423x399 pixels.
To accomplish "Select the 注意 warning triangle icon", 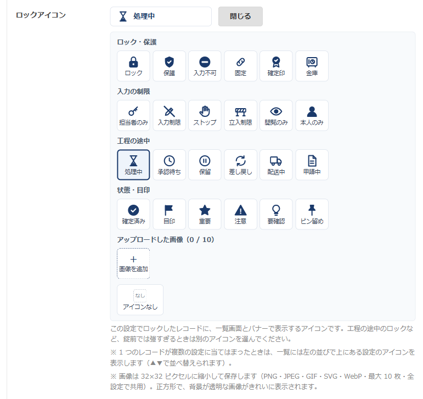I will [240, 214].
